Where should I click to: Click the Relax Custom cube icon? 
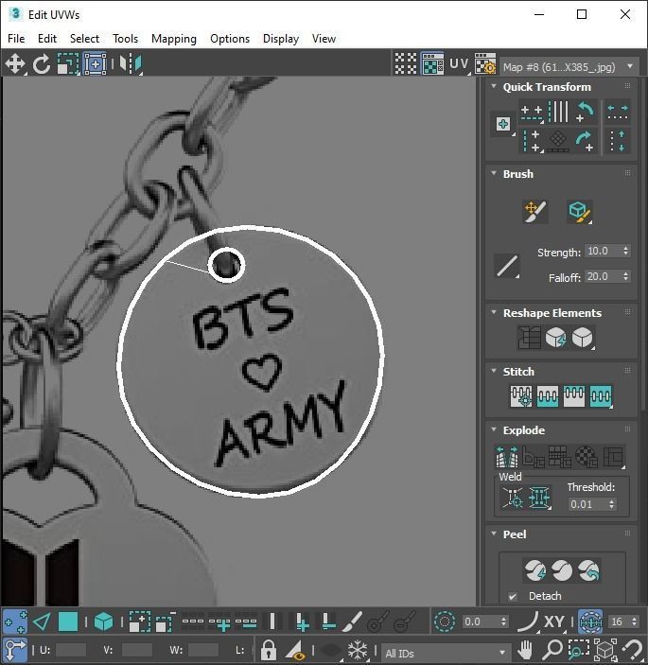point(583,338)
